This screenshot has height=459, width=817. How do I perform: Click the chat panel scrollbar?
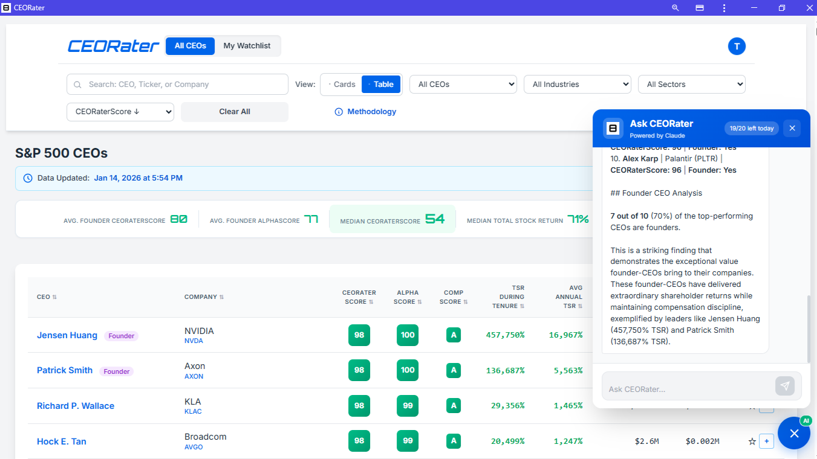(808, 329)
